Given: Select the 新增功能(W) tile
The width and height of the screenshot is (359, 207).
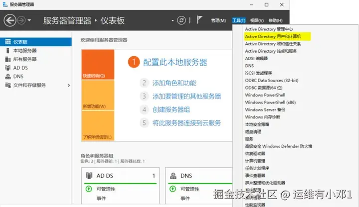Looking at the screenshot, I should [x=98, y=95].
